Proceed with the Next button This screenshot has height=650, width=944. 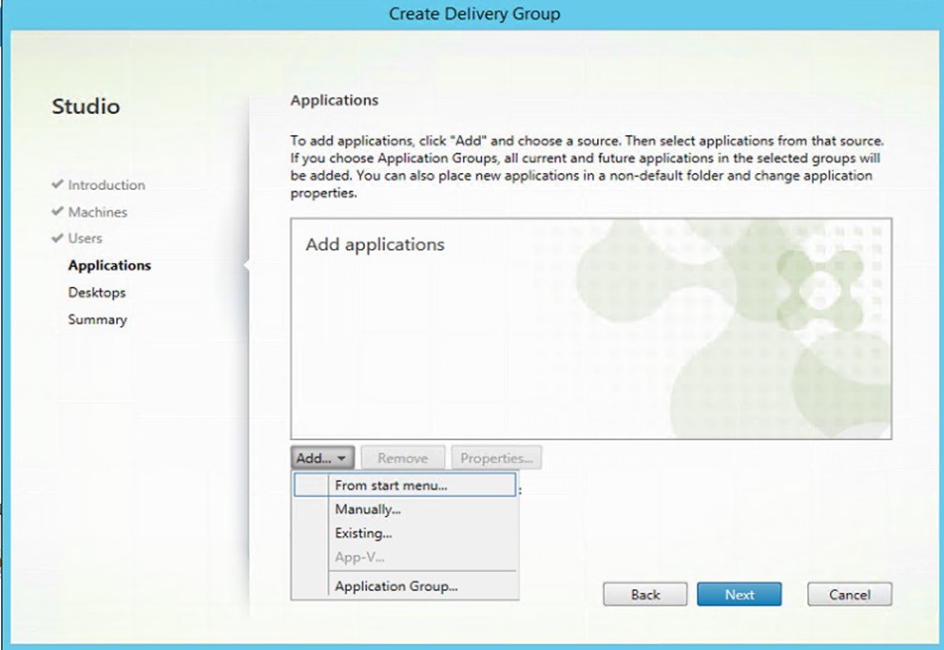click(x=739, y=594)
